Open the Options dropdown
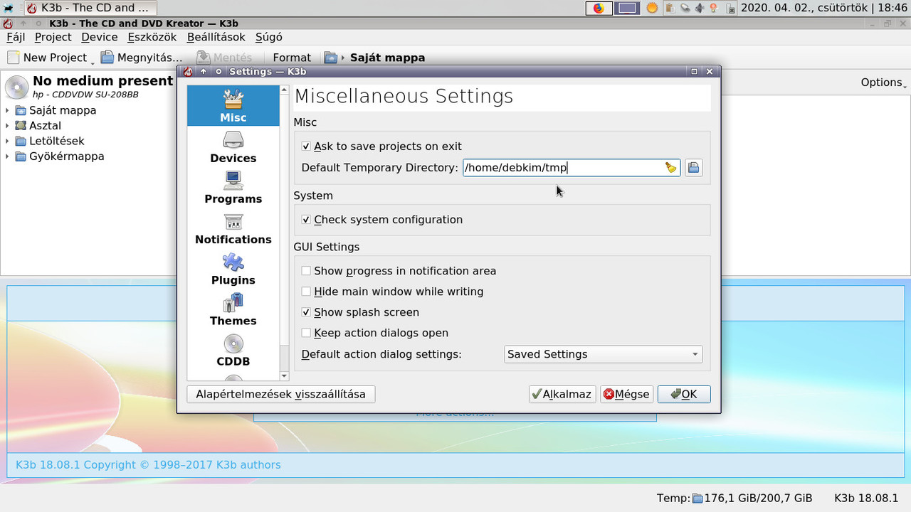 pos(883,82)
